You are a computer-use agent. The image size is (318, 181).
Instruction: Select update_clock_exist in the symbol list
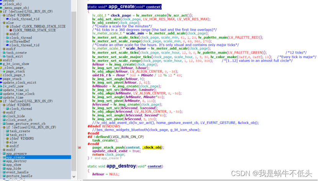click(x=20, y=82)
